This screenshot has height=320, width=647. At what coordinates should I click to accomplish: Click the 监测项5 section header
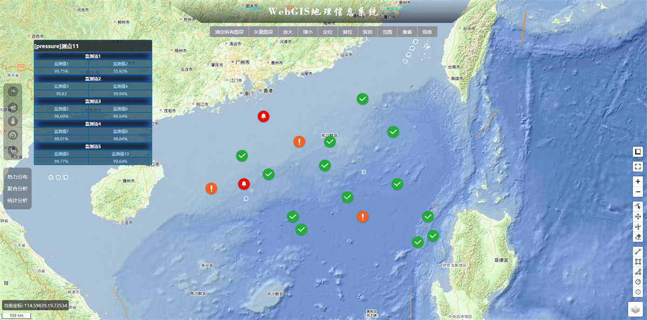93,147
